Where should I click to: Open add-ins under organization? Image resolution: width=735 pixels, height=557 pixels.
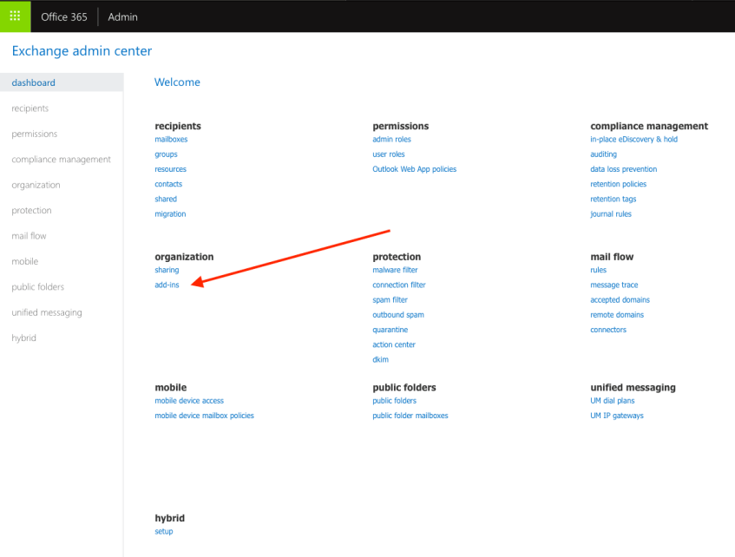(167, 285)
